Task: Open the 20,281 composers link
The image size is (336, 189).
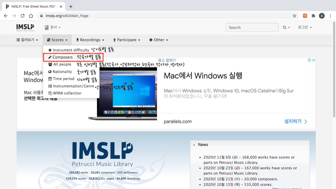Action: pyautogui.click(x=103, y=172)
